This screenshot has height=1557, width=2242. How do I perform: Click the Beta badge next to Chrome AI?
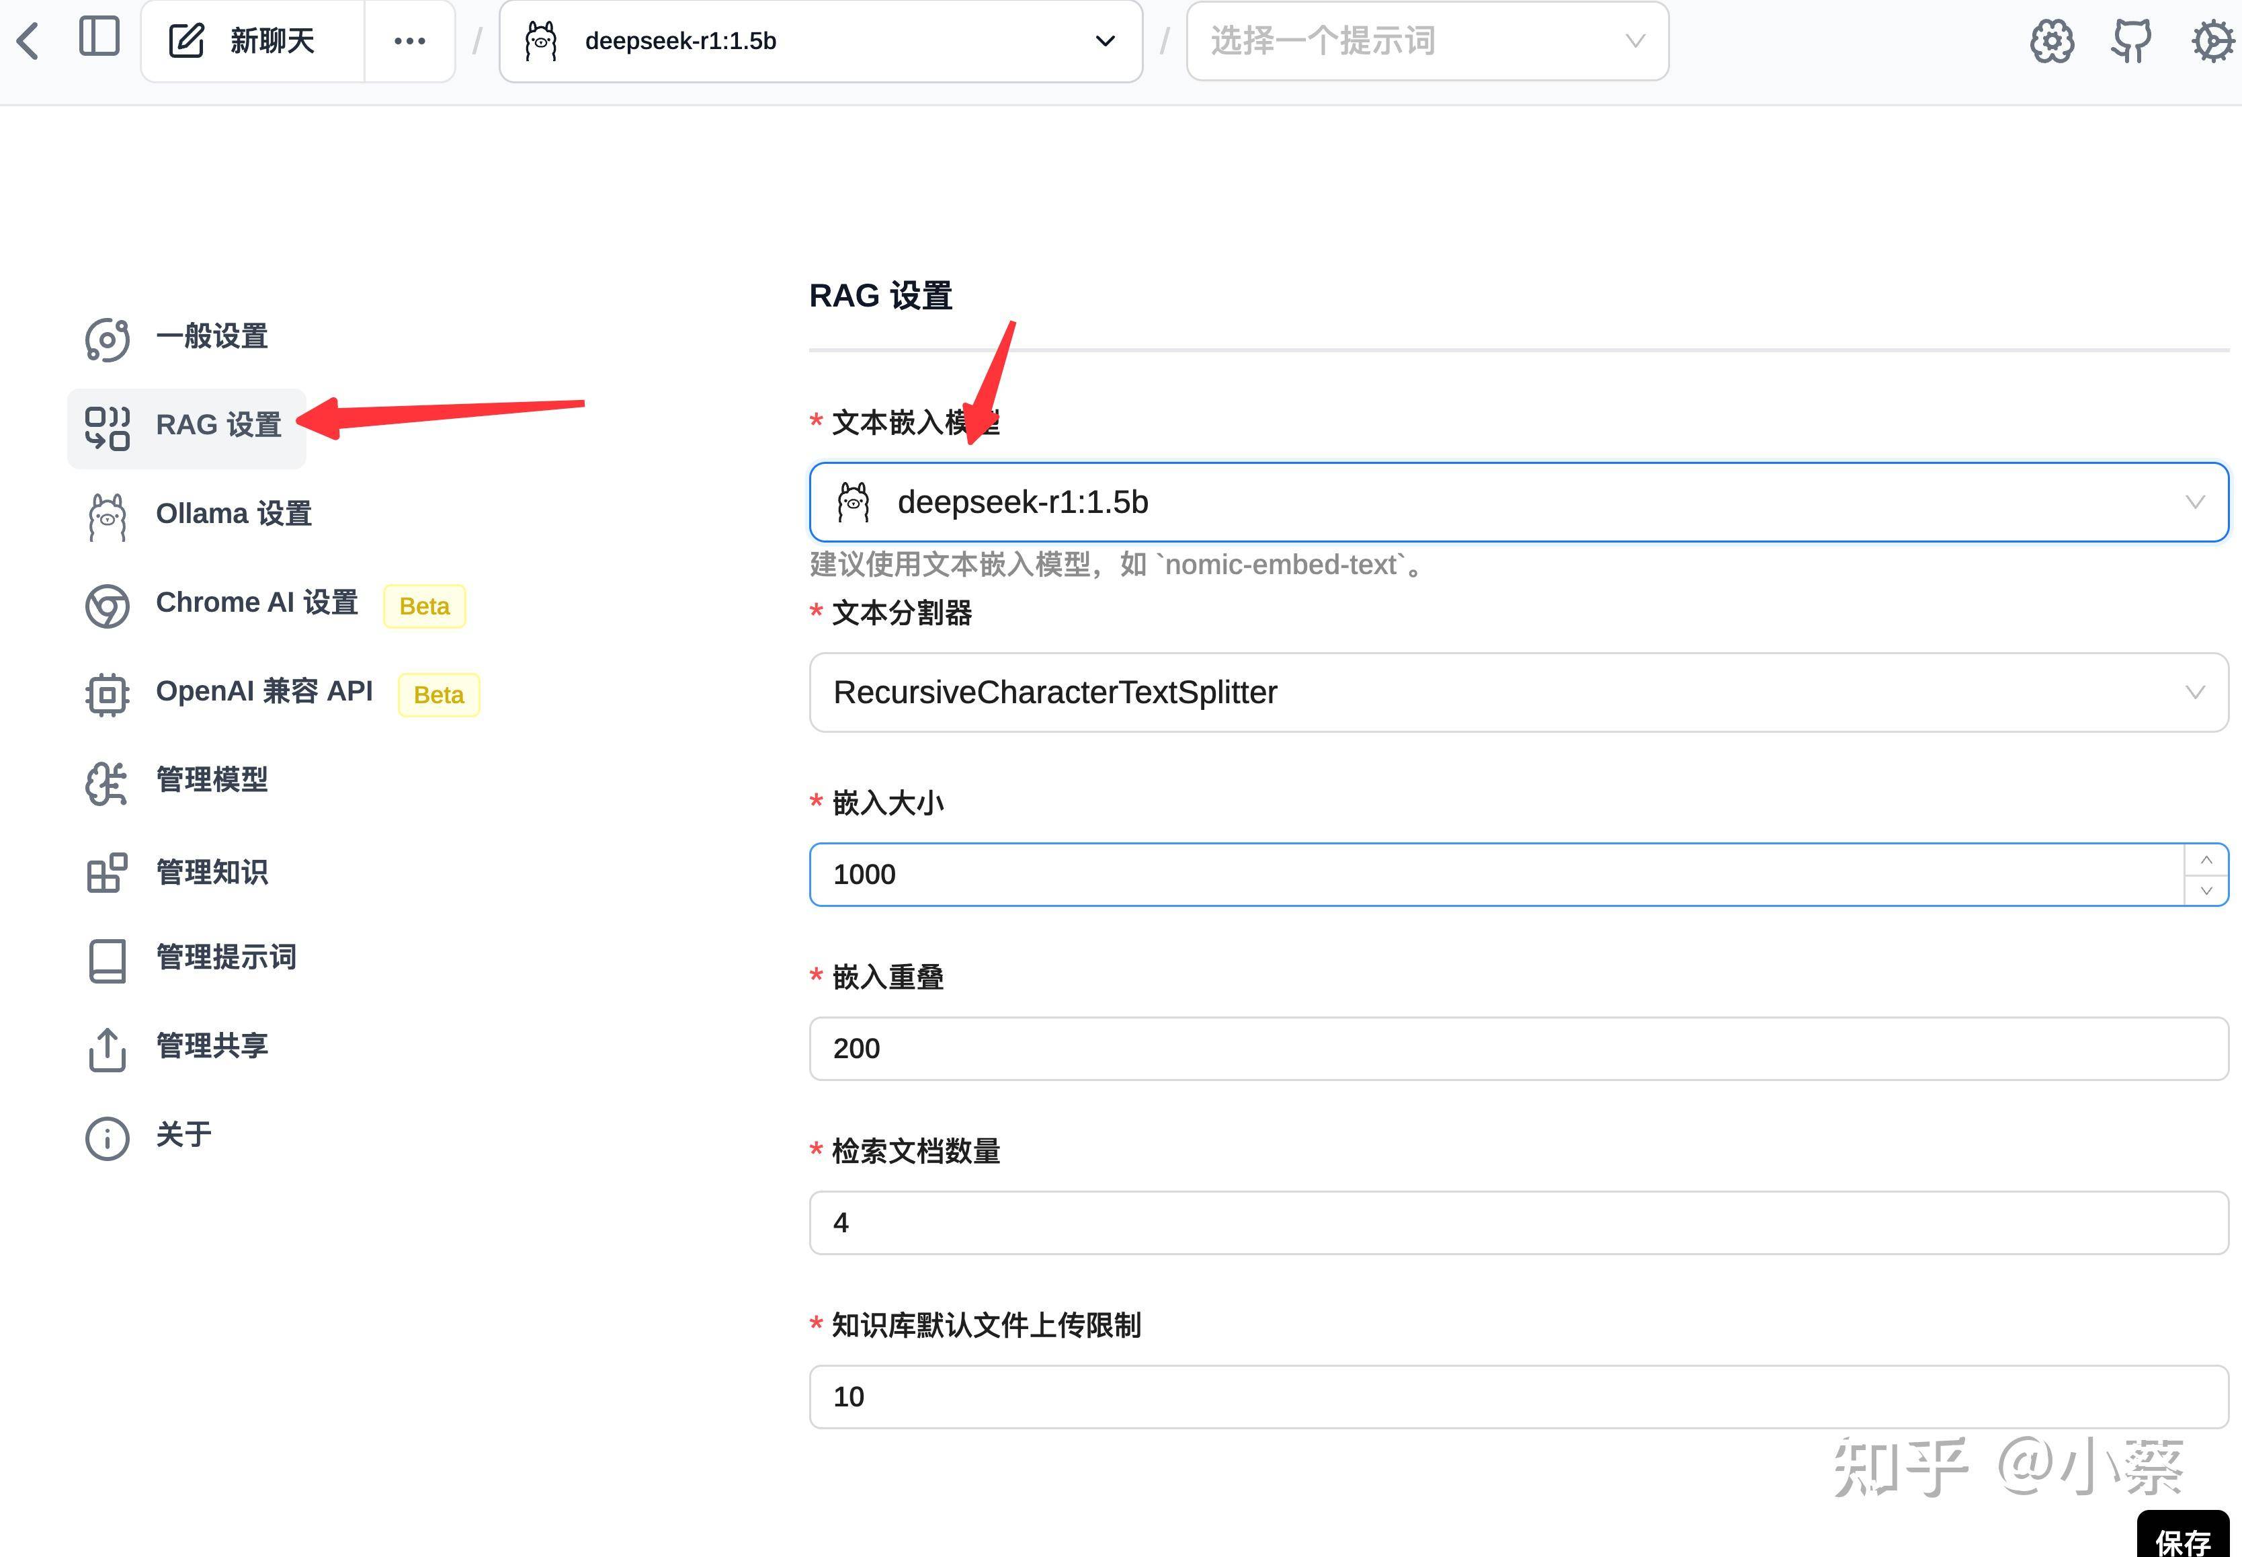(x=424, y=606)
